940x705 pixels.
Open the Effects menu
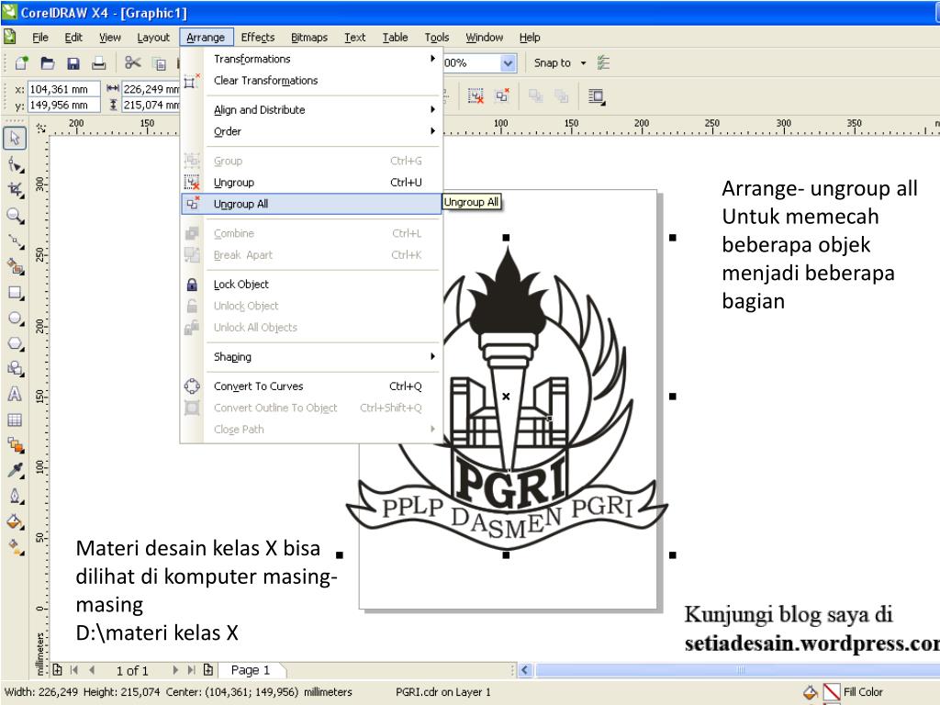point(258,37)
